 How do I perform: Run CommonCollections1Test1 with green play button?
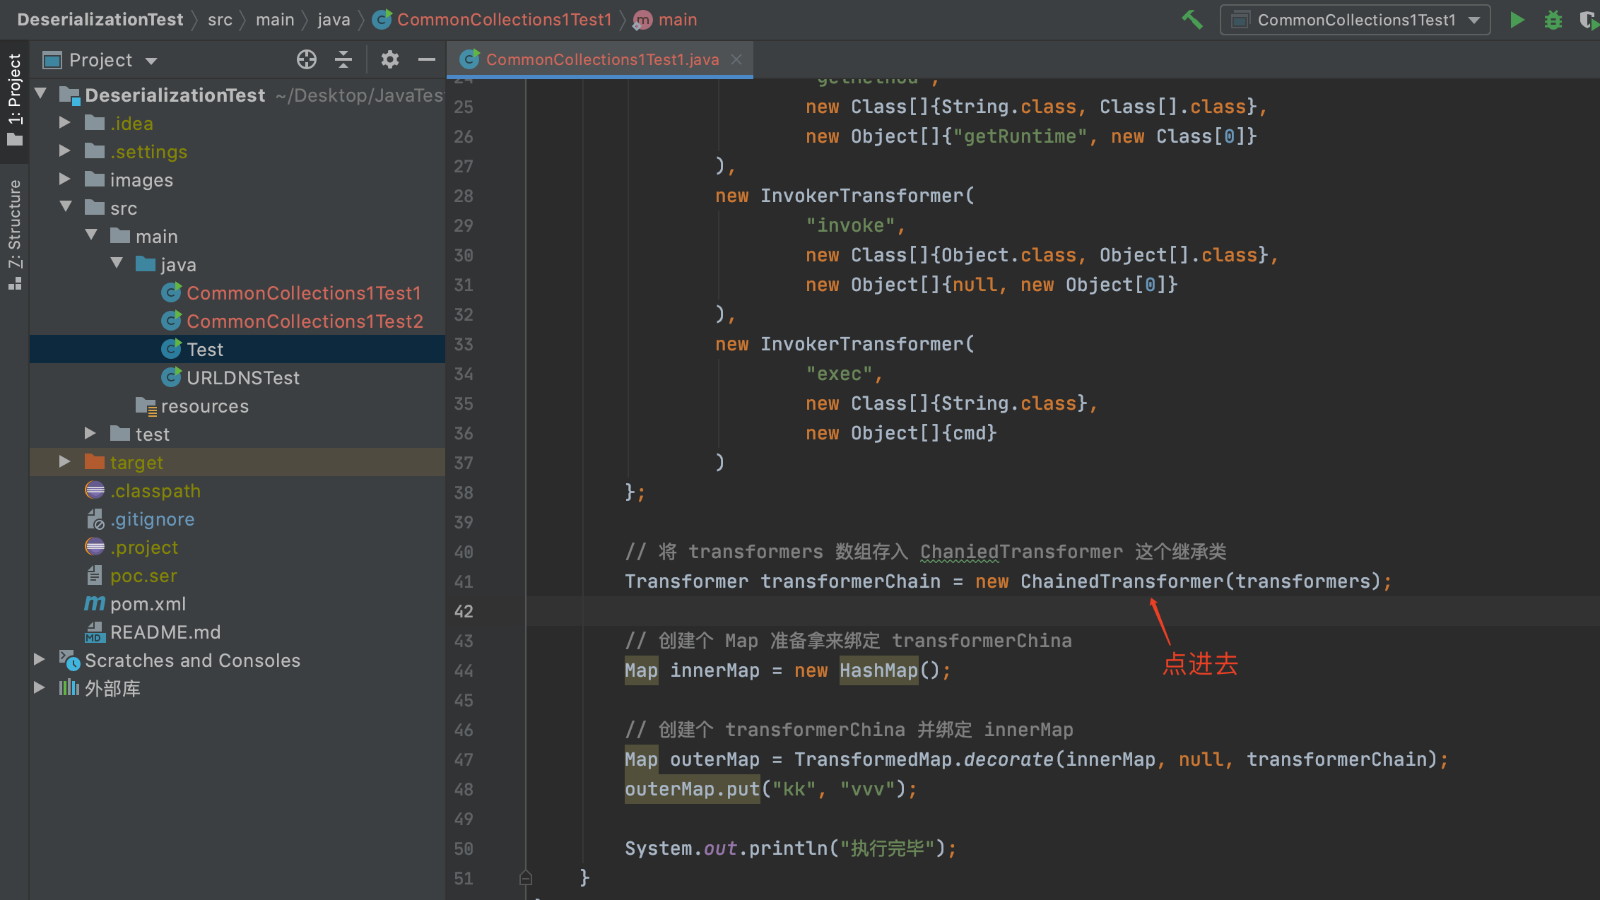click(1517, 20)
